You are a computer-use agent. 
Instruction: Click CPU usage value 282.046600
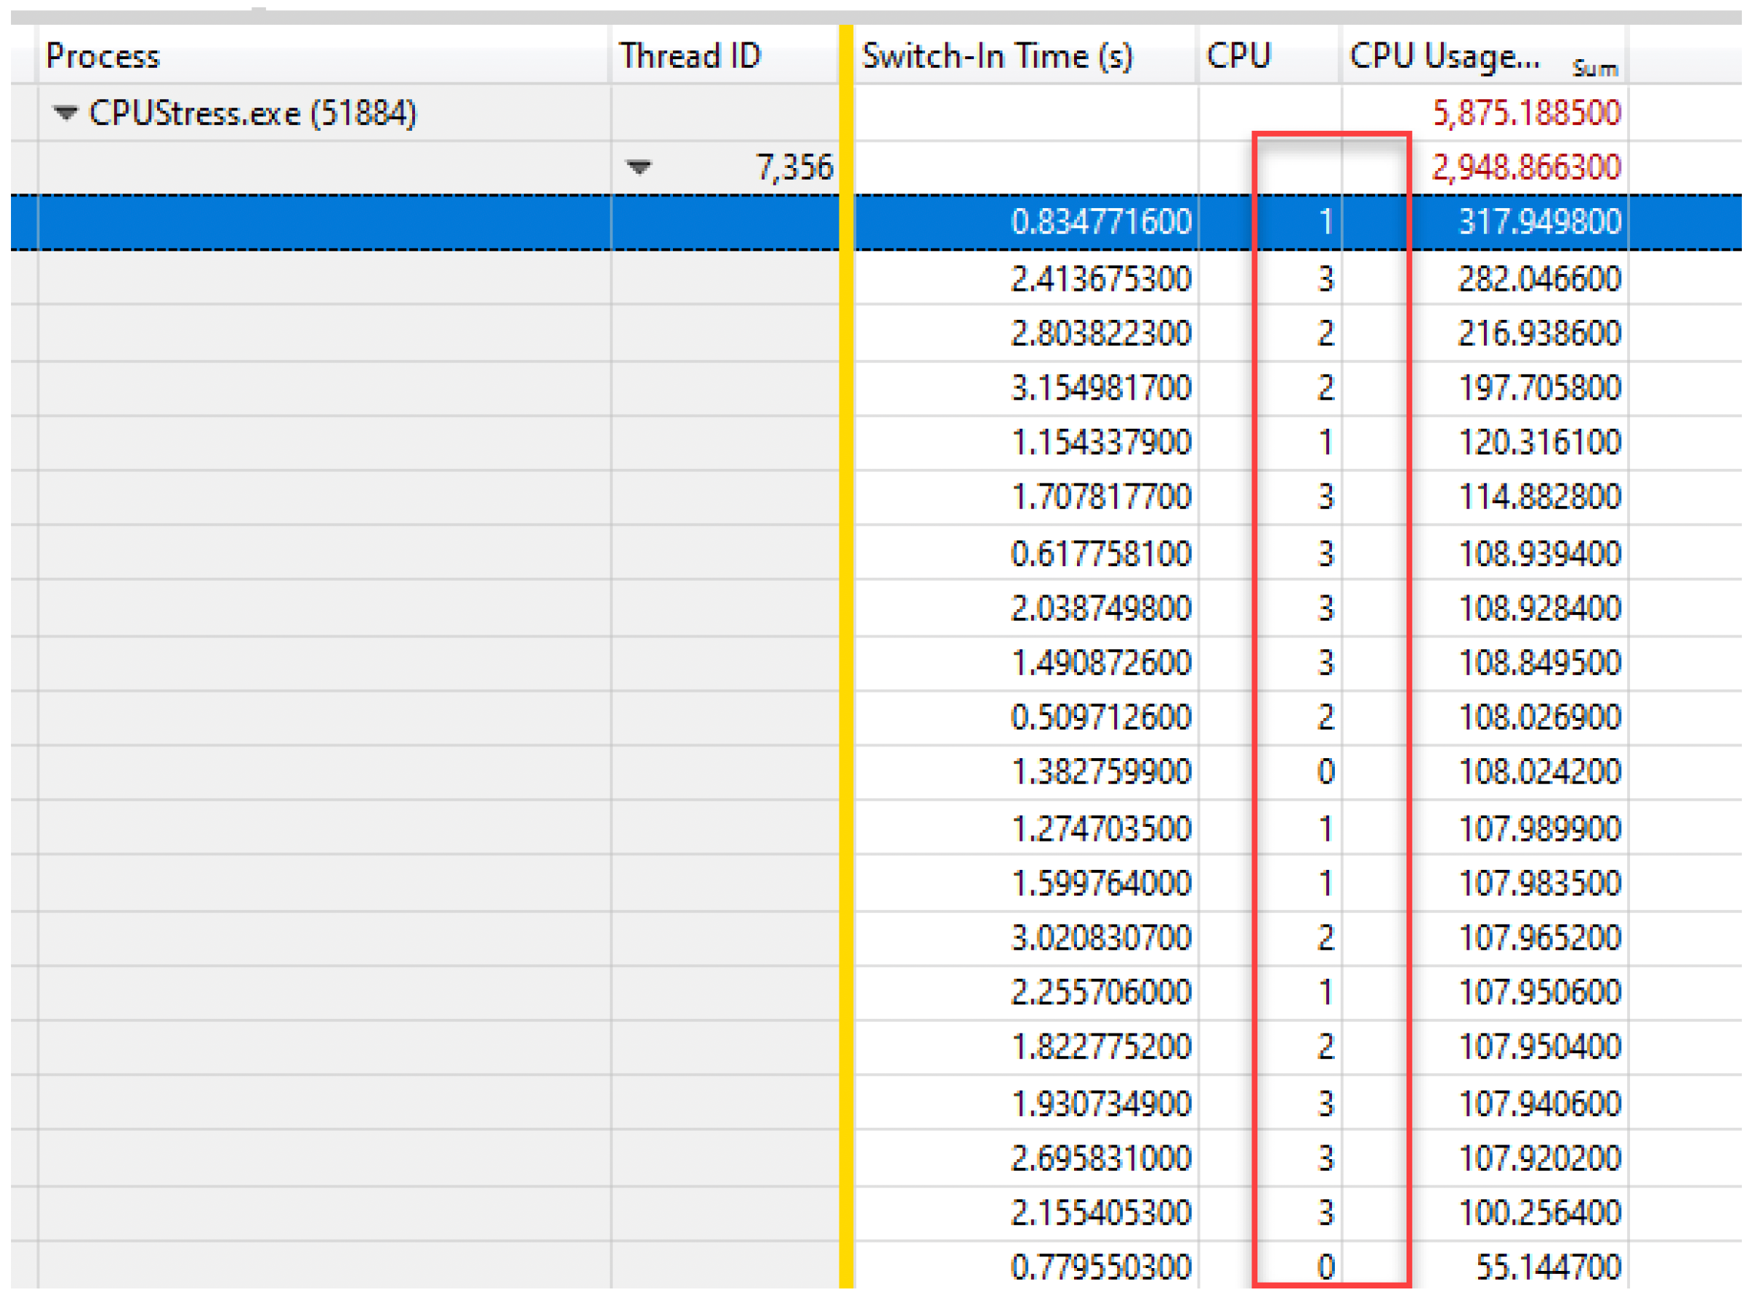tap(1540, 278)
